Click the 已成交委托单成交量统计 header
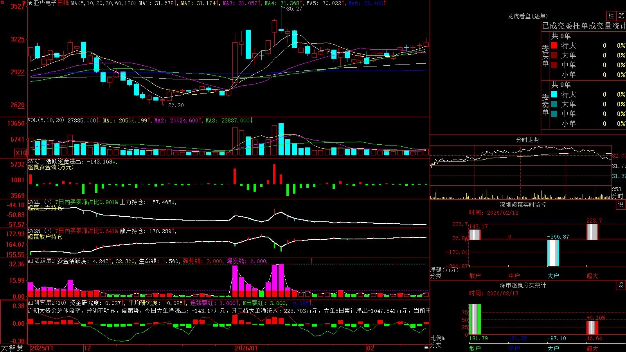The height and width of the screenshot is (352, 626). pos(584,26)
